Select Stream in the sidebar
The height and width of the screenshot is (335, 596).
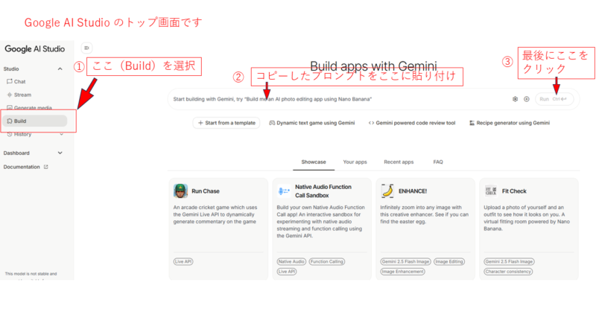click(x=22, y=95)
